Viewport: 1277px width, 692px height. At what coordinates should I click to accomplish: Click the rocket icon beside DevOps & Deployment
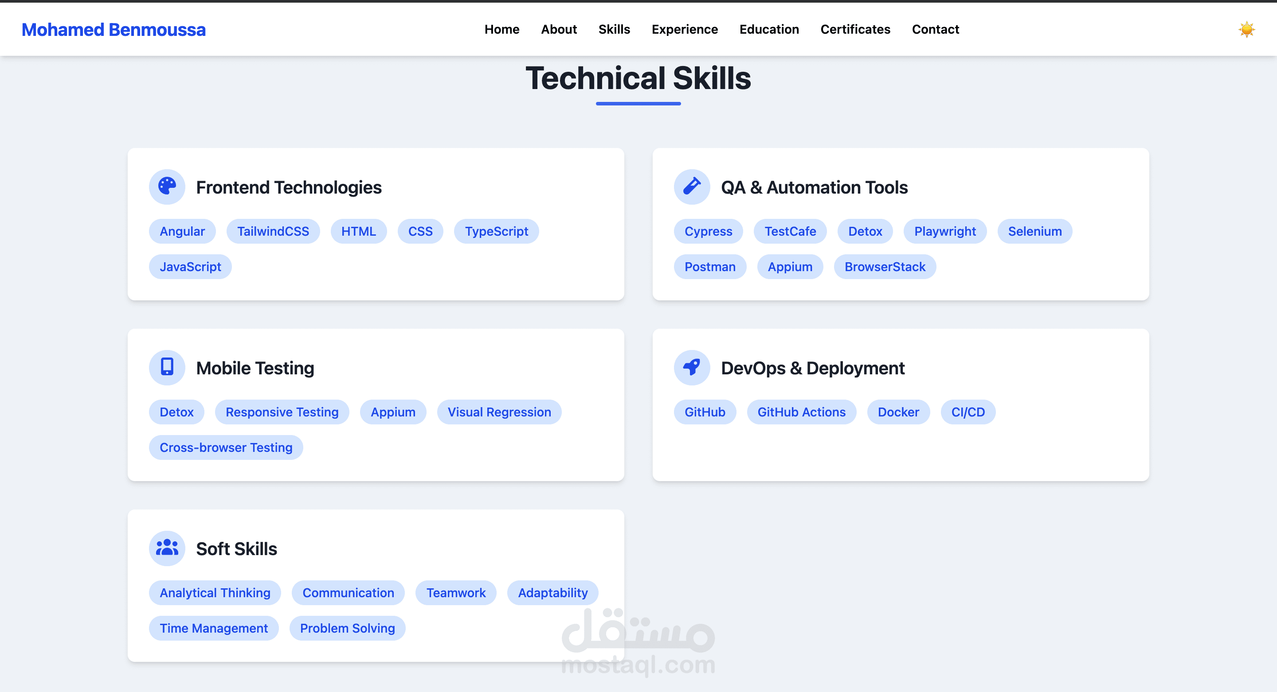692,367
